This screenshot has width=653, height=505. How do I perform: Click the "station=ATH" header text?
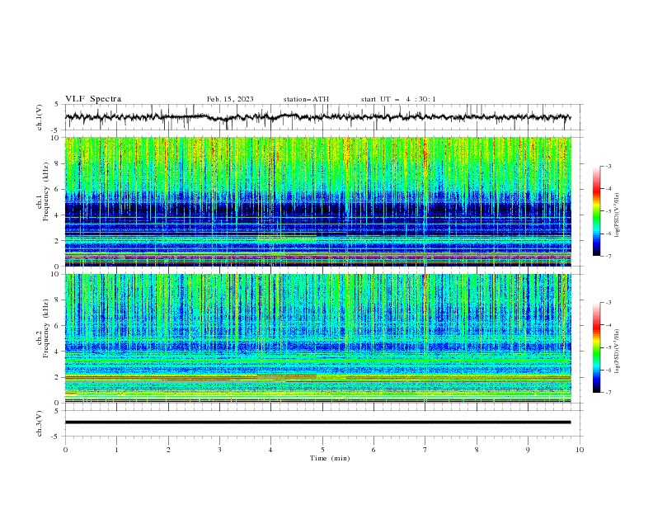pyautogui.click(x=306, y=99)
